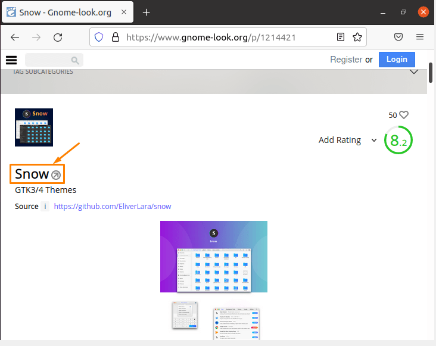Click the search magnifier icon
Viewport: 436px width, 346px height.
pyautogui.click(x=75, y=60)
